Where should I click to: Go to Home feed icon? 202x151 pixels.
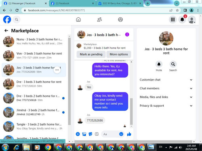78,20
